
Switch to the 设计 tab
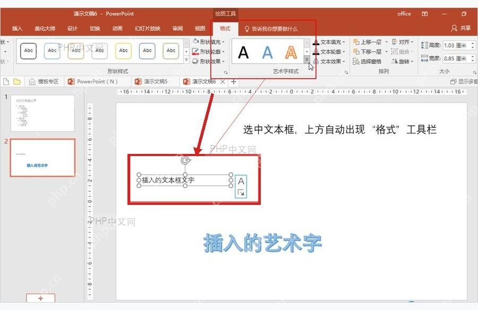coord(72,28)
